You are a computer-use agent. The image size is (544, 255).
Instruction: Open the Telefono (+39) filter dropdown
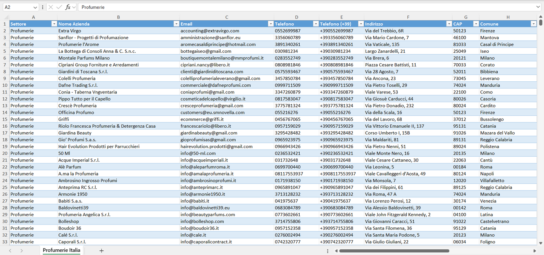click(361, 24)
